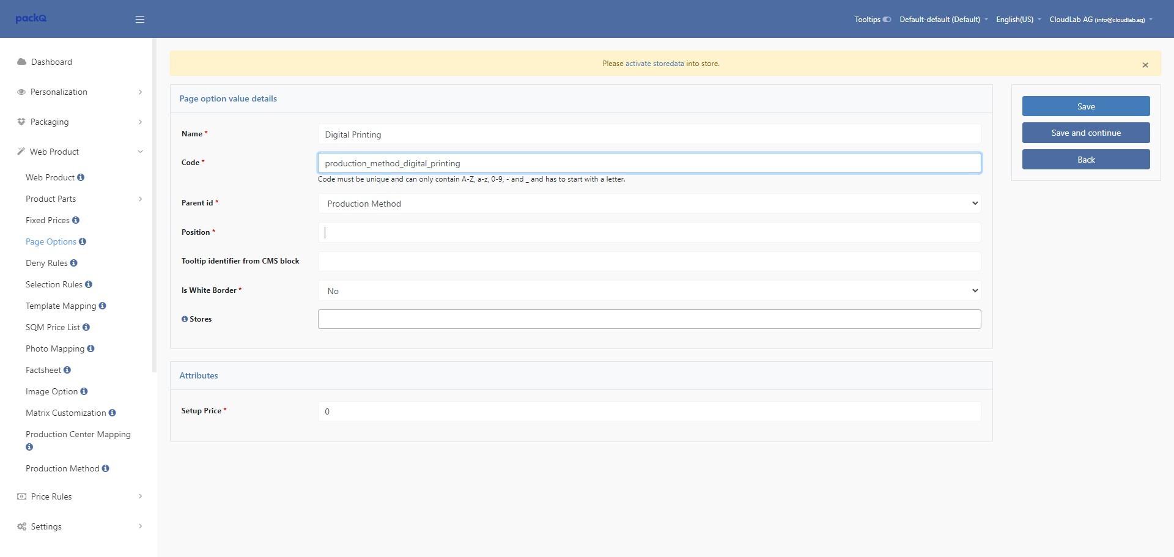Open Production Center Mapping menu item

click(x=78, y=434)
